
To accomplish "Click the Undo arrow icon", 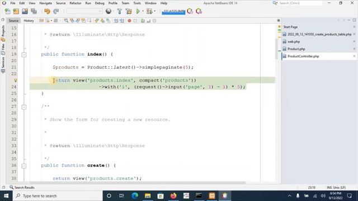I will 47,11.
